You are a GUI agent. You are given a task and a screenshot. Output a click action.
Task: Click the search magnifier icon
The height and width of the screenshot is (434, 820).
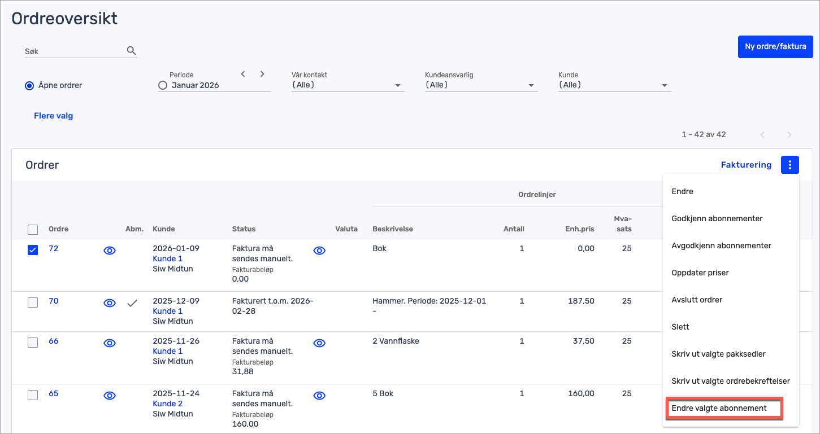tap(132, 51)
